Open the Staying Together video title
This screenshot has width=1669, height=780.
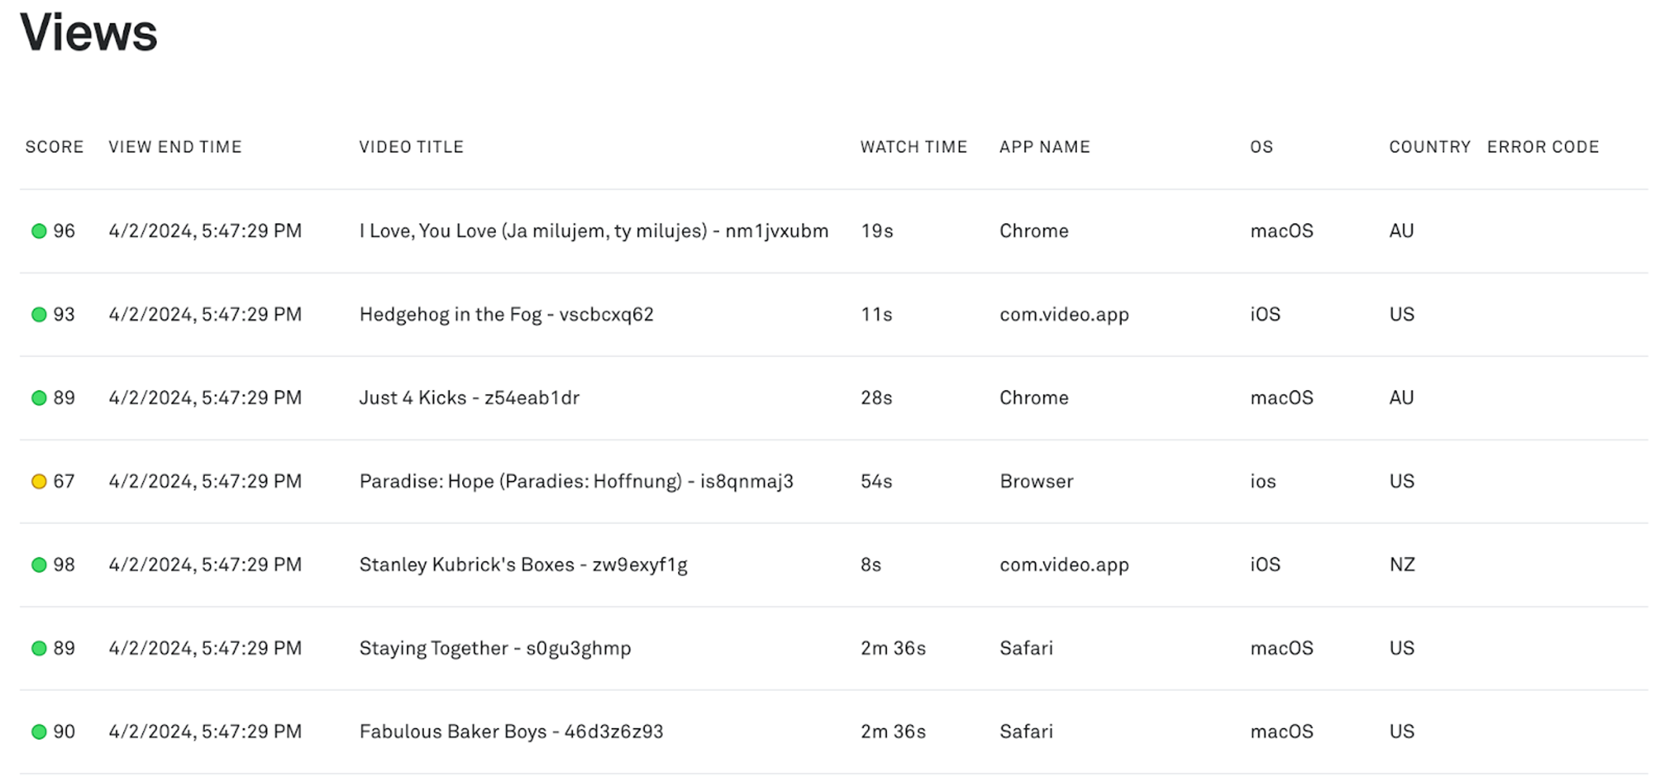(495, 648)
